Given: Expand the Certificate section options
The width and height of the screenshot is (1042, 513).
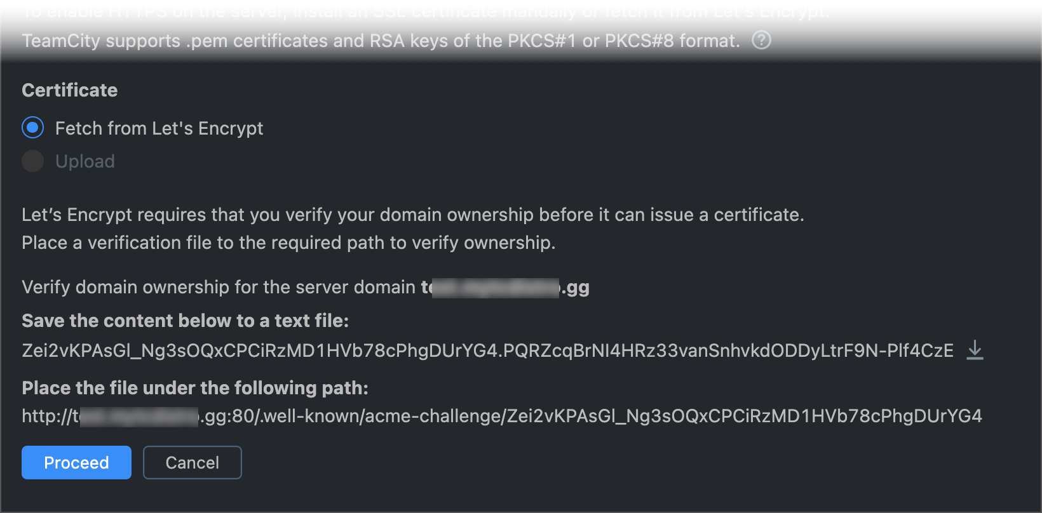Looking at the screenshot, I should click(70, 90).
